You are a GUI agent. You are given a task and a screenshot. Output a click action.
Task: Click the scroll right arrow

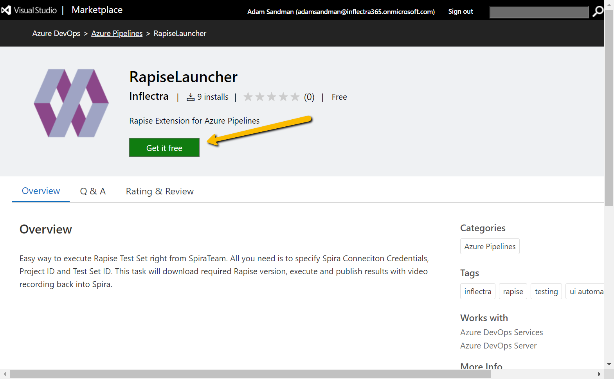click(599, 374)
